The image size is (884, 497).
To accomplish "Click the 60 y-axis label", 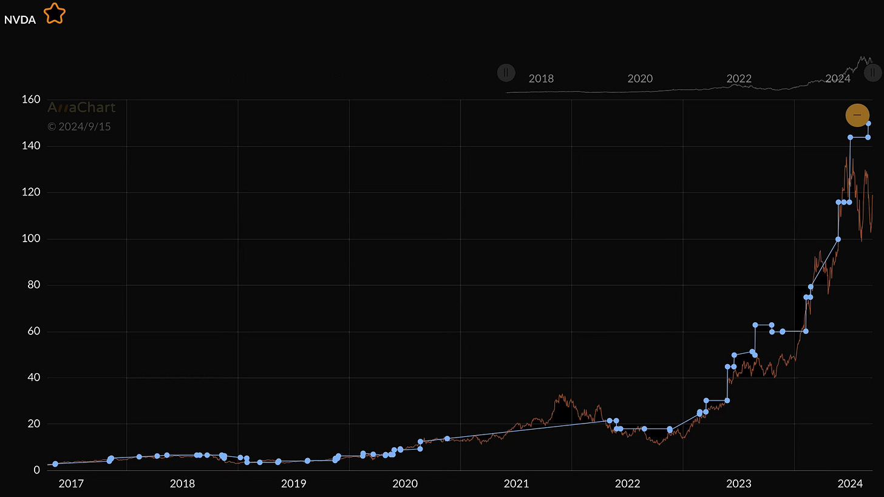I will pyautogui.click(x=35, y=331).
